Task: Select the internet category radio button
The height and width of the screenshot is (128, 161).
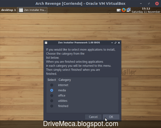Action: [x=52, y=85]
